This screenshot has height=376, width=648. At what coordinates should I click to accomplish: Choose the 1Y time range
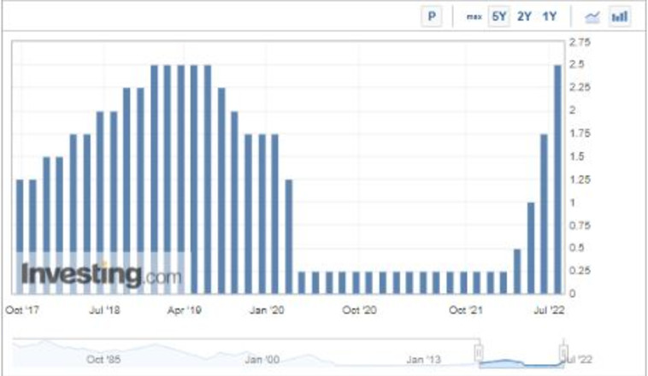[550, 16]
